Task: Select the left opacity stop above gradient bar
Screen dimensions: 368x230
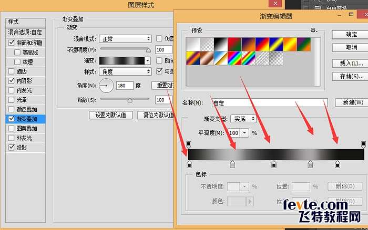Action: 189,144
